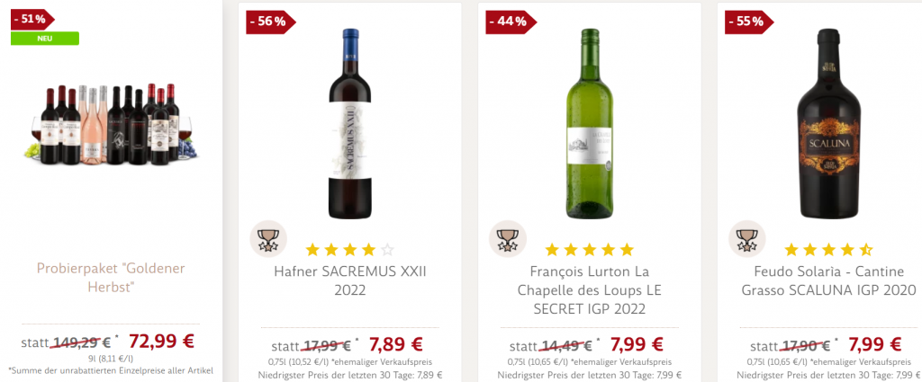
Task: Open François Lurton La Chapelle des Loups title
Action: pyautogui.click(x=589, y=290)
